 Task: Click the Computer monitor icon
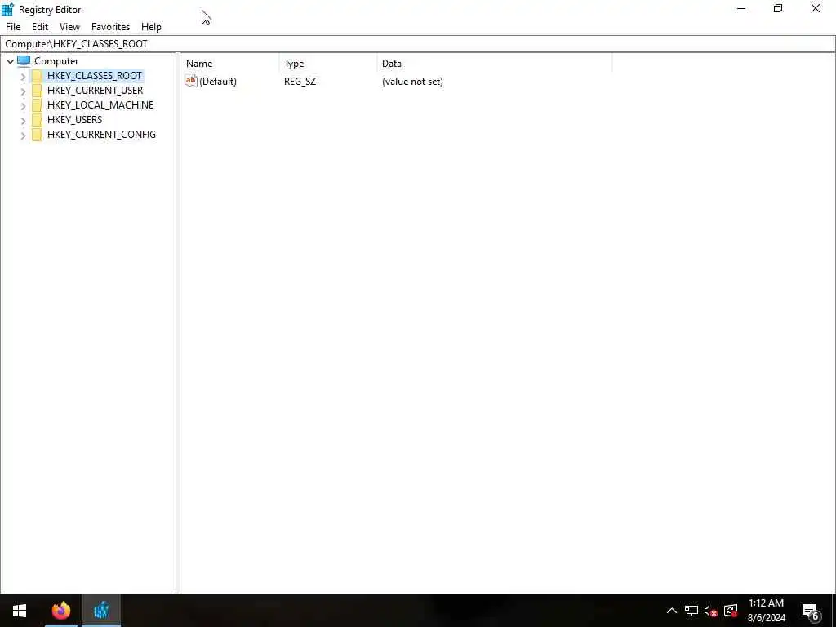coord(24,60)
